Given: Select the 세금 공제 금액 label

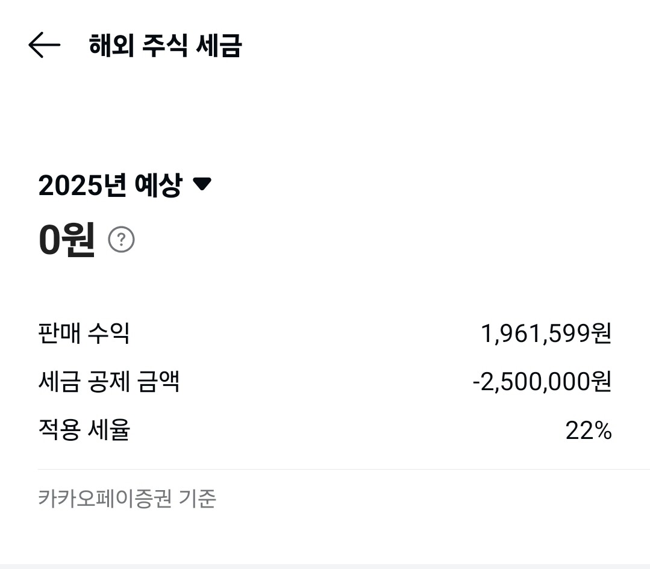Looking at the screenshot, I should pyautogui.click(x=108, y=382).
